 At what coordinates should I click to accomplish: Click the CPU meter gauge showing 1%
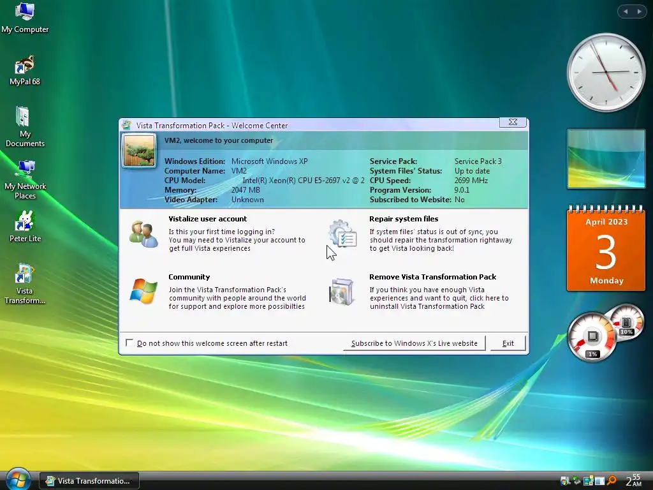coord(592,337)
